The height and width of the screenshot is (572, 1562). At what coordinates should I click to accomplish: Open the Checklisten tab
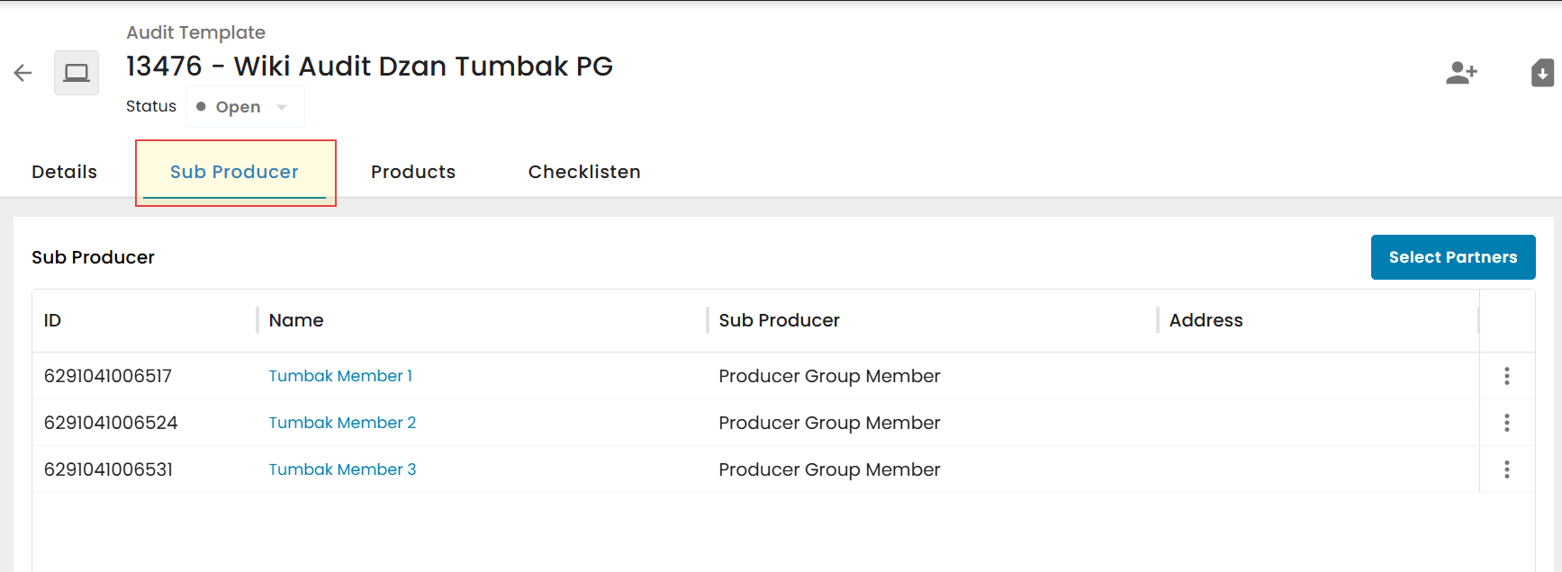[584, 172]
